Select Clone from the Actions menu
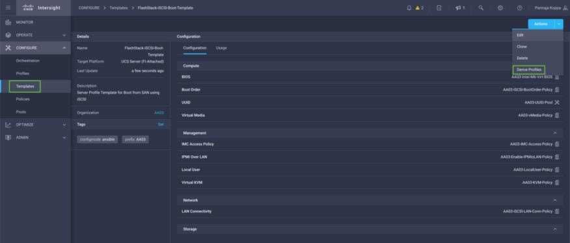 tap(537, 47)
